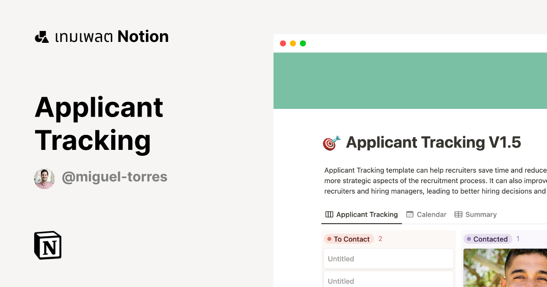
Task: Click miguel-torres's avatar photo
Action: click(x=44, y=179)
